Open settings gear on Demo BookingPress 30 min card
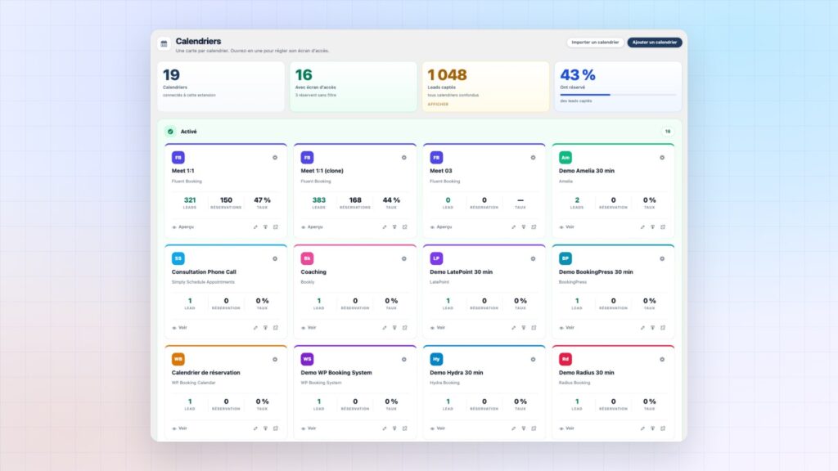 click(x=662, y=258)
